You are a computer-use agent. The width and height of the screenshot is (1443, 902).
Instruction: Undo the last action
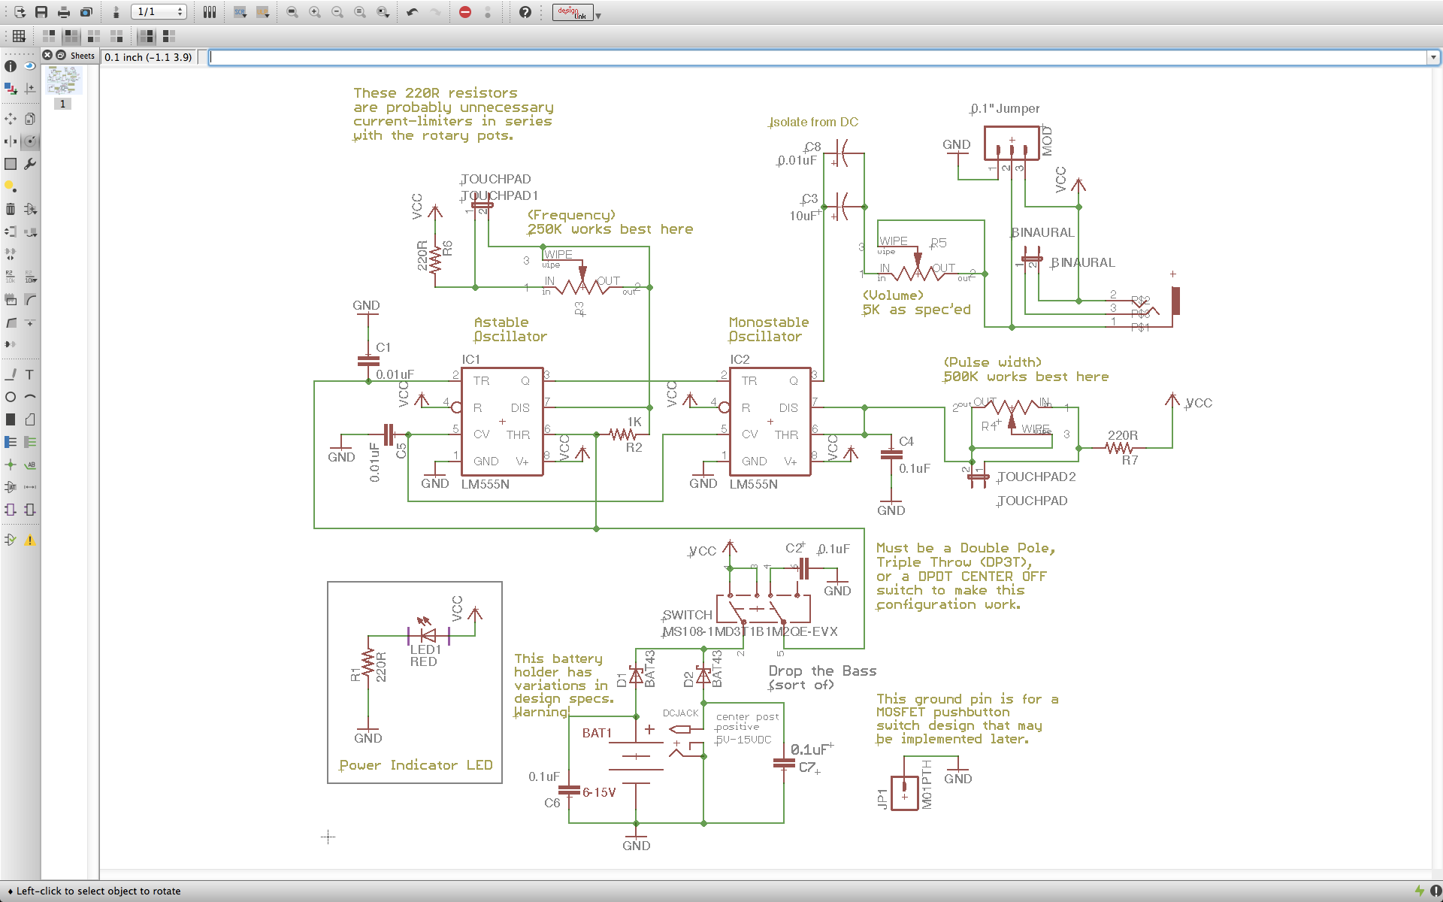point(413,12)
